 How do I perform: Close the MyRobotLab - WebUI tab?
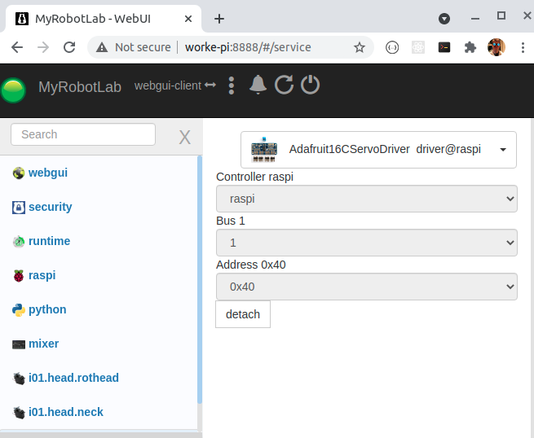click(x=188, y=19)
